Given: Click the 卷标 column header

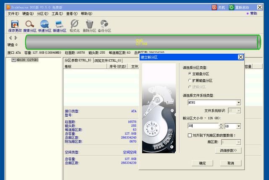Looking at the screenshot, I should click(85, 66).
